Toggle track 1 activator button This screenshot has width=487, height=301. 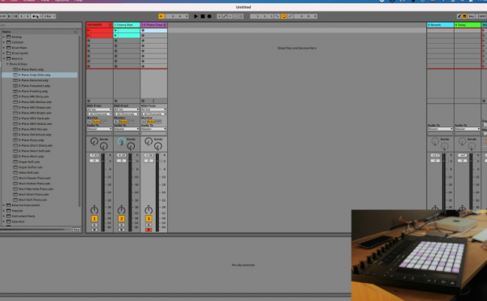[94, 219]
